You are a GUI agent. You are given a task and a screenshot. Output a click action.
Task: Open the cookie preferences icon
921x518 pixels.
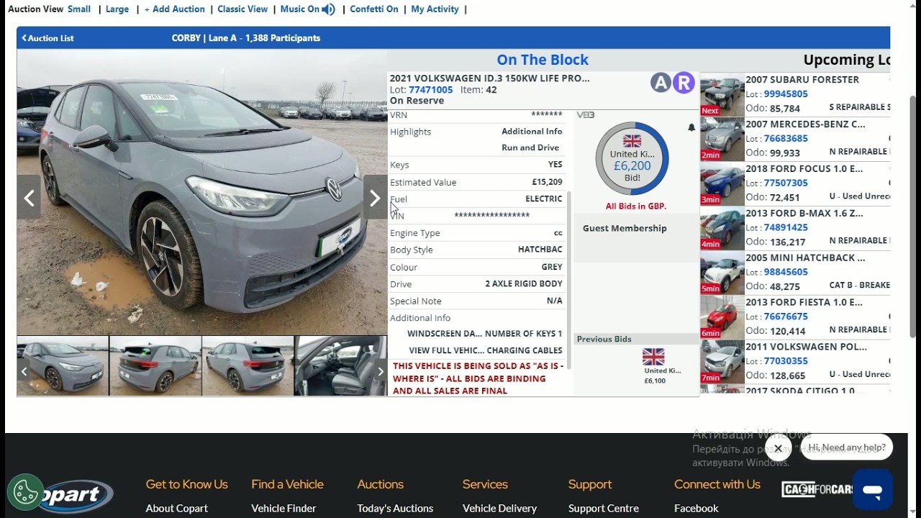[26, 492]
